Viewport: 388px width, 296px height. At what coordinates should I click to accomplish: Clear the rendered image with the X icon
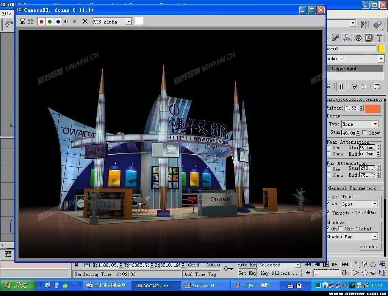point(85,22)
